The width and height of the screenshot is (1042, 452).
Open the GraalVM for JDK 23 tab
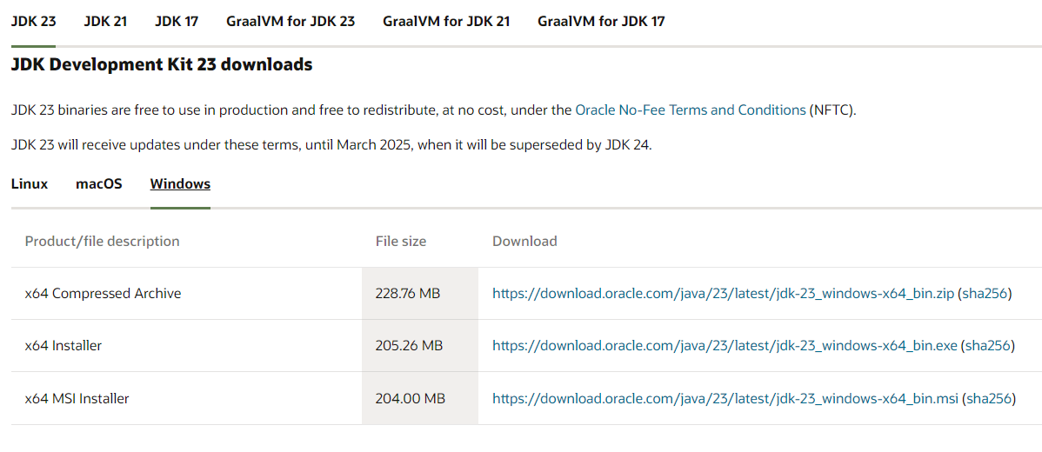click(291, 21)
